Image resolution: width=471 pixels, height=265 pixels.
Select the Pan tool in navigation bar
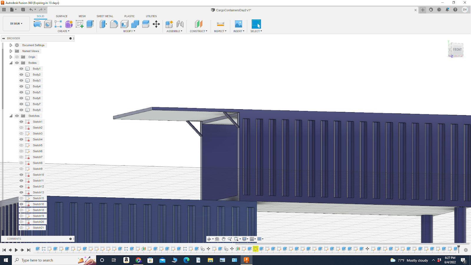click(224, 239)
